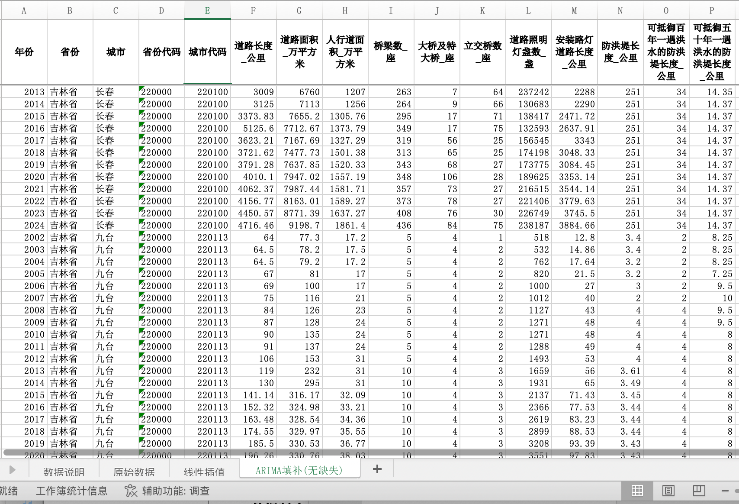This screenshot has height=504, width=739.
Task: Select cell with value 2471.72
Action: pos(575,116)
